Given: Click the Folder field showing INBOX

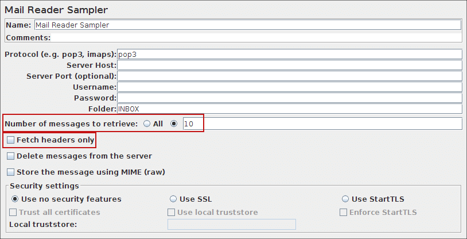Looking at the screenshot, I should coord(289,109).
